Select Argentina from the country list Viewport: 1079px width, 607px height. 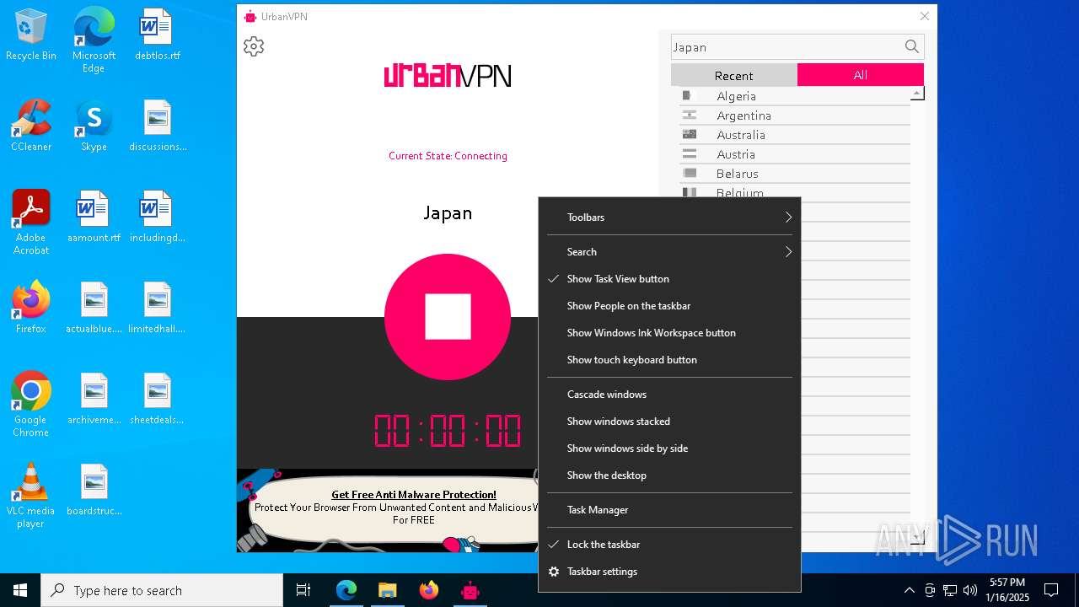[x=795, y=115]
